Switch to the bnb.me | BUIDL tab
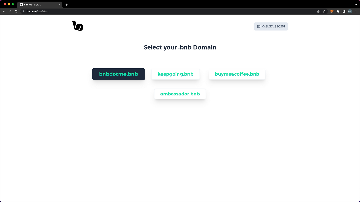The width and height of the screenshot is (360, 202). (x=39, y=5)
